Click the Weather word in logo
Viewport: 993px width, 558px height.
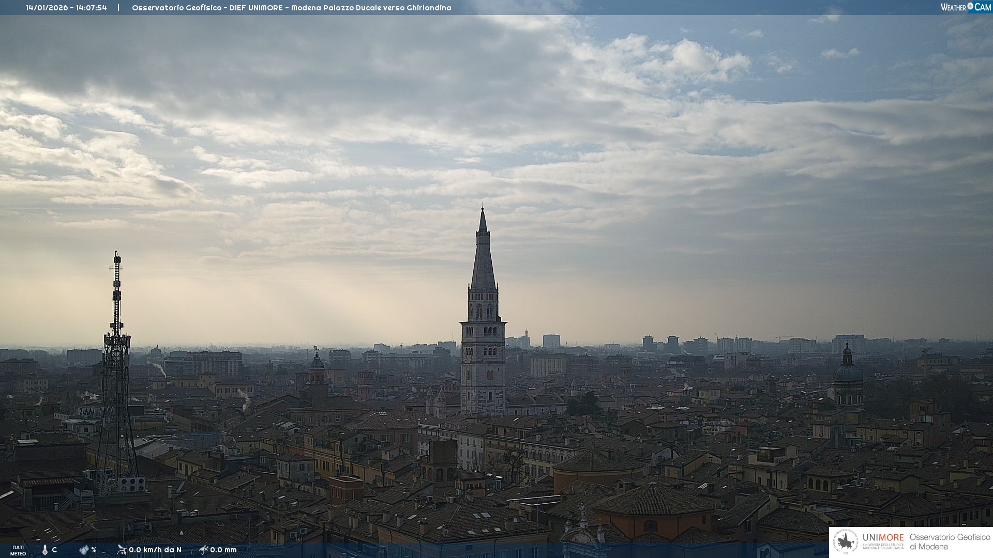[x=953, y=7]
